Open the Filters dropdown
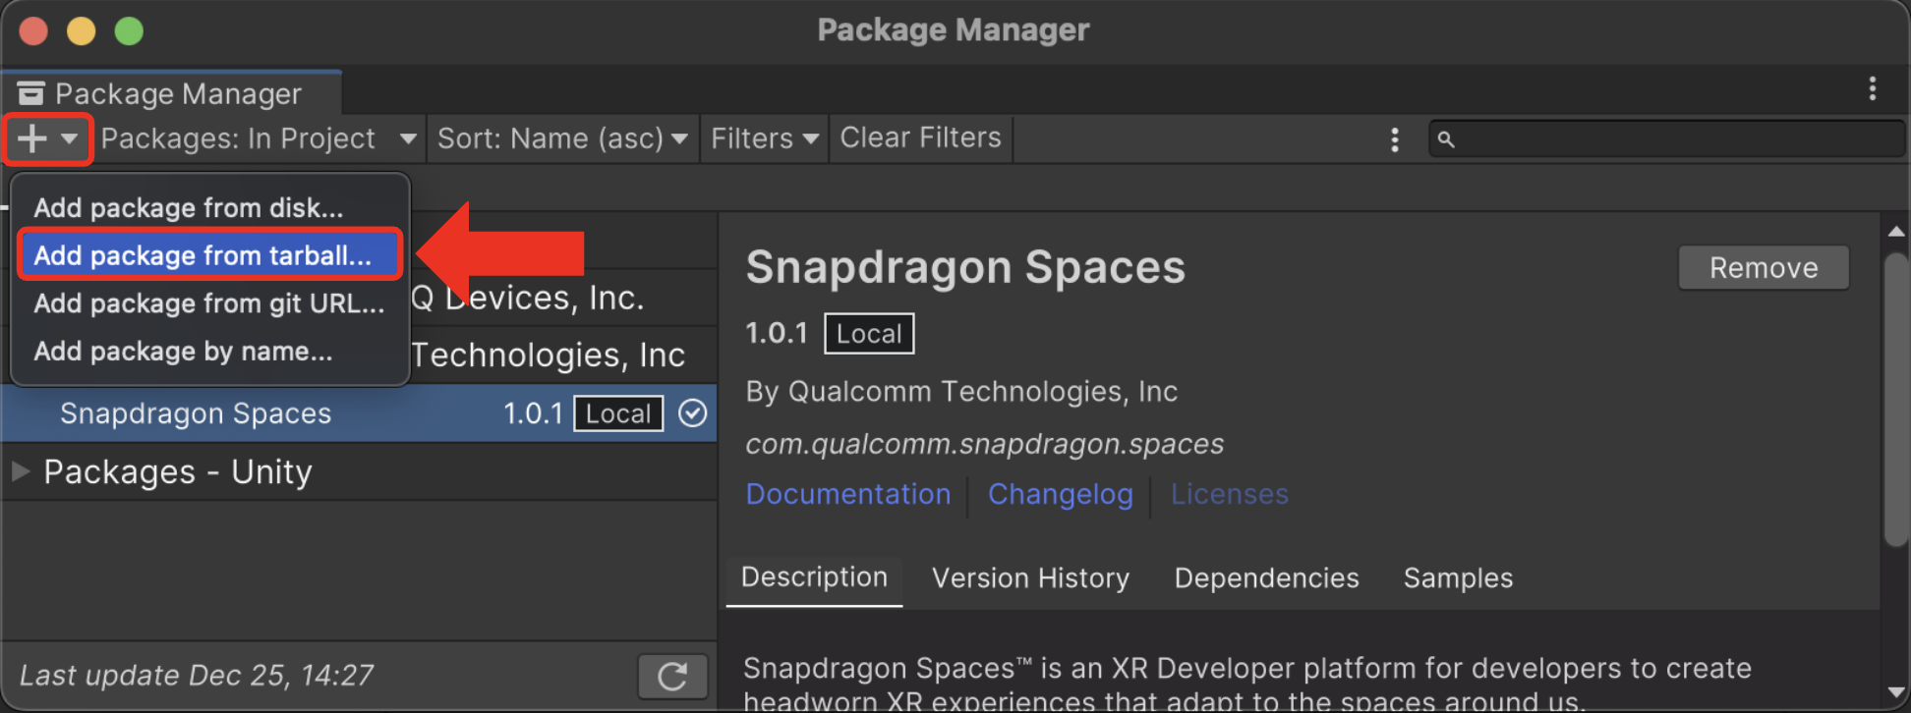This screenshot has height=713, width=1911. tap(764, 138)
